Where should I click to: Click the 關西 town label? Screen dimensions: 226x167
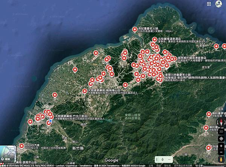[x=83, y=124]
